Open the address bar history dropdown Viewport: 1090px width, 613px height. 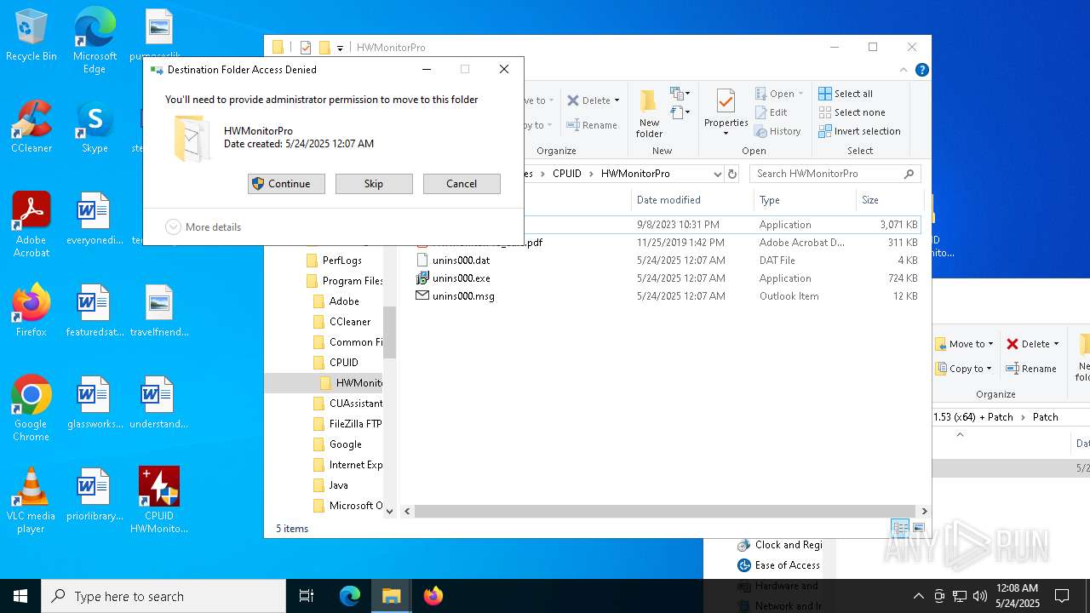(718, 174)
